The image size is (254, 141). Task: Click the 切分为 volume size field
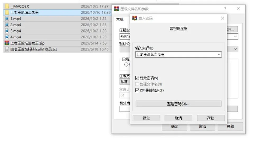125,109
